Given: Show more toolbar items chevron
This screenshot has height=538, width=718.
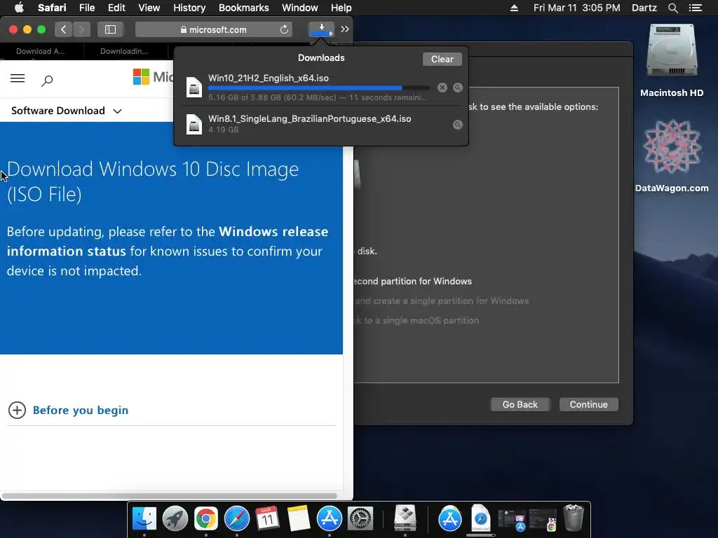Looking at the screenshot, I should click(345, 29).
